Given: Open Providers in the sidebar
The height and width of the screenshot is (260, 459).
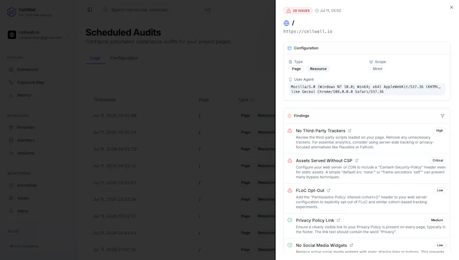Looking at the screenshot, I should coord(26,127).
